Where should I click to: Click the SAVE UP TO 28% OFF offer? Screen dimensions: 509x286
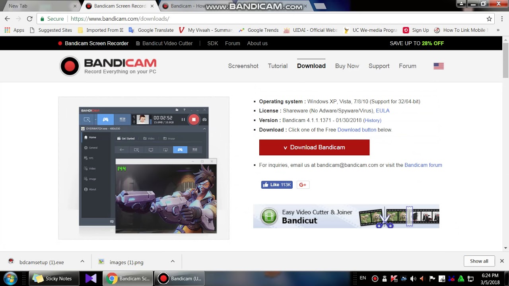pos(417,43)
